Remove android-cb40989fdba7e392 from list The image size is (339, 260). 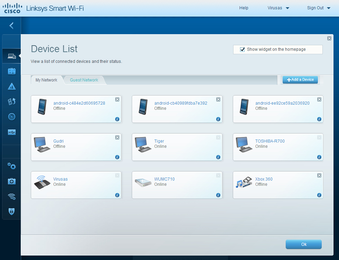(218, 99)
